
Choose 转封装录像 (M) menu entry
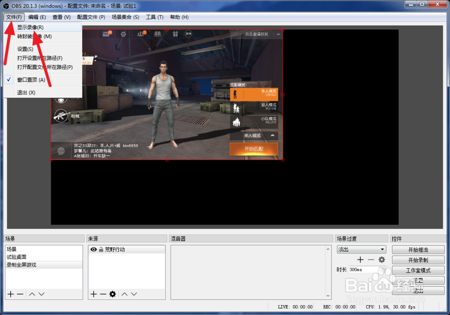click(43, 36)
